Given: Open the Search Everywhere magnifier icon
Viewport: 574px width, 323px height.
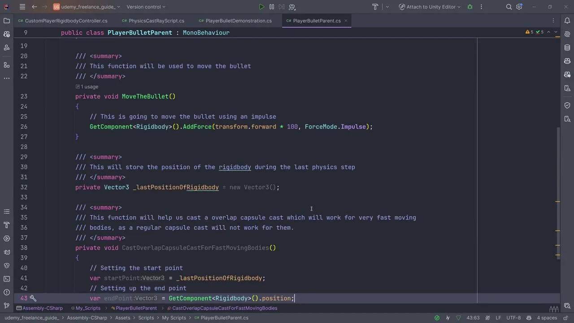Looking at the screenshot, I should pyautogui.click(x=509, y=7).
